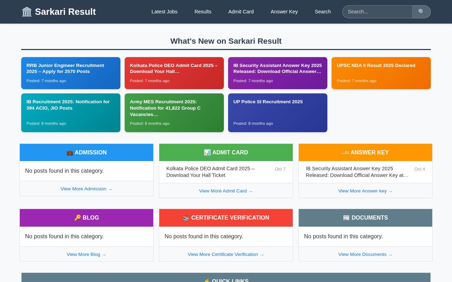This screenshot has height=282, width=452.
Task: Click the magnifier search button
Action: pos(421,12)
